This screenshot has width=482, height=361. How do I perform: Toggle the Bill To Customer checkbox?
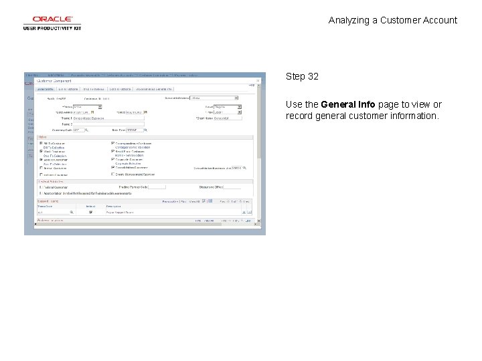[x=42, y=143]
